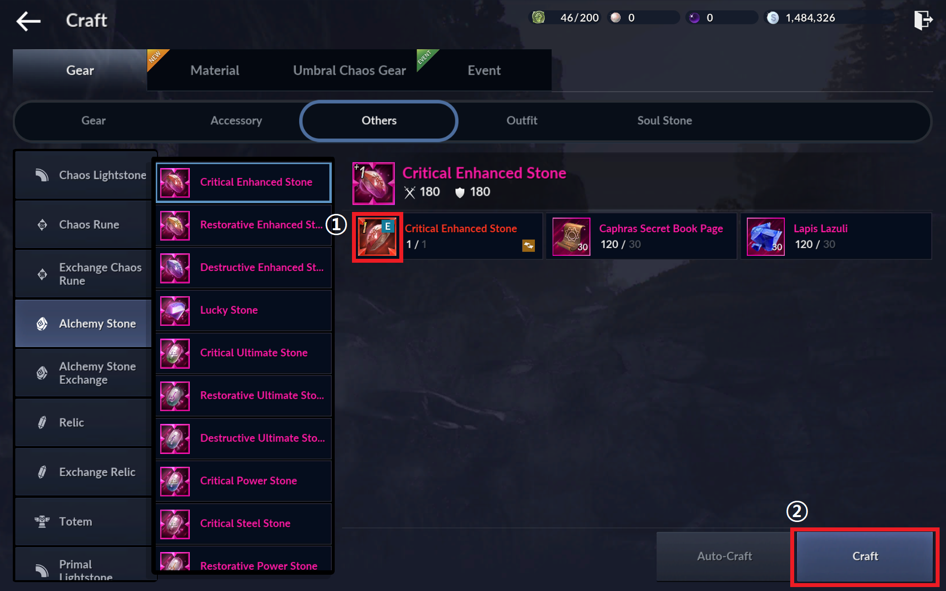Open the Umbral Chaos Gear tab
946x591 pixels.
click(x=350, y=70)
